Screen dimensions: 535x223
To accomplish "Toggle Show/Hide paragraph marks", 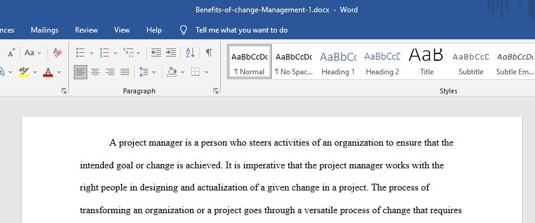I will [209, 52].
